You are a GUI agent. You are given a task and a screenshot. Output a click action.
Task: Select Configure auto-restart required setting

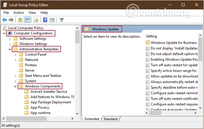[174, 104]
